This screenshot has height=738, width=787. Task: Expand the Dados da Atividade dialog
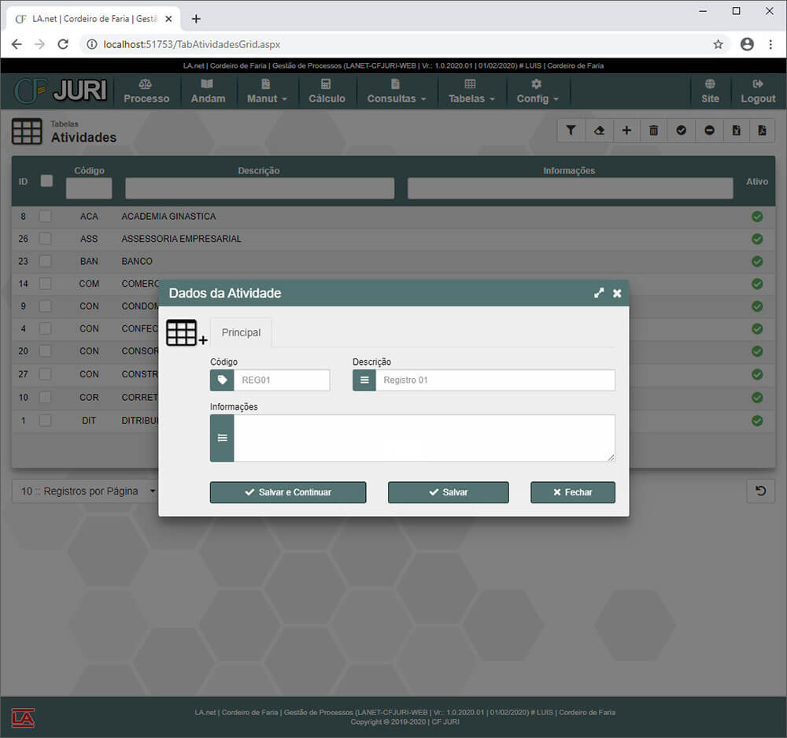599,293
